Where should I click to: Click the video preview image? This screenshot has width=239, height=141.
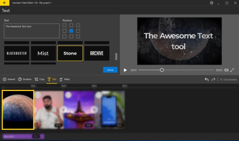[x=179, y=41]
